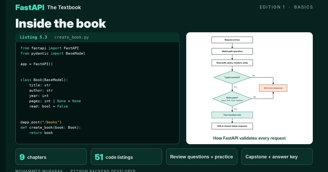The height and width of the screenshot is (172, 328).
Task: Click the 'create_book.py' filename
Action: pos(72,37)
